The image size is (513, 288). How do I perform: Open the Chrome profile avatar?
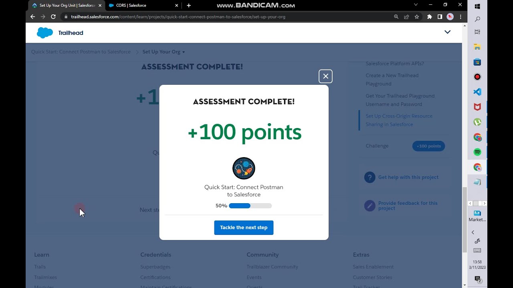pos(450,17)
